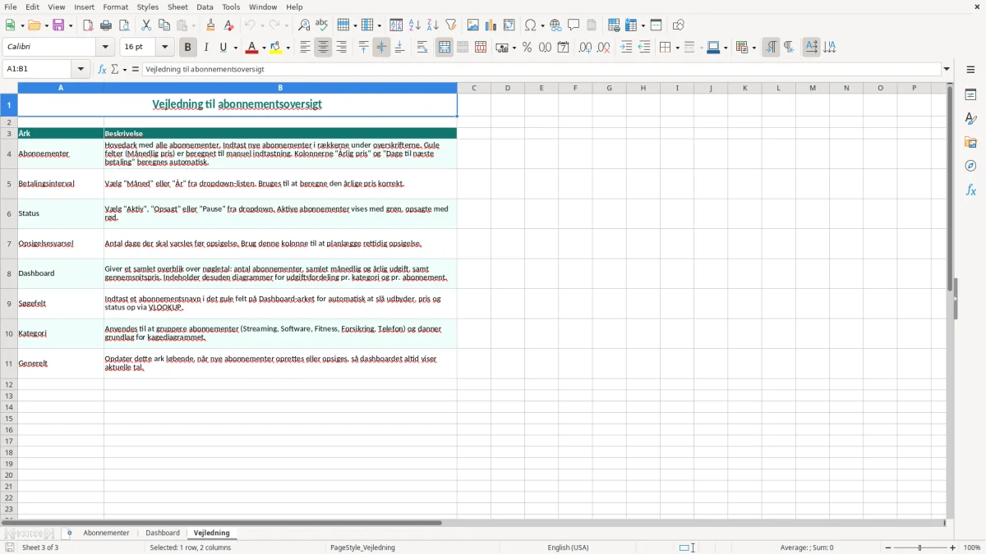Add a decimal place
Image resolution: width=986 pixels, height=554 pixels.
tap(585, 48)
